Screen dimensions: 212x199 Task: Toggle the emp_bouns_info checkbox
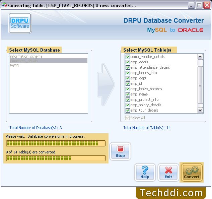128,73
